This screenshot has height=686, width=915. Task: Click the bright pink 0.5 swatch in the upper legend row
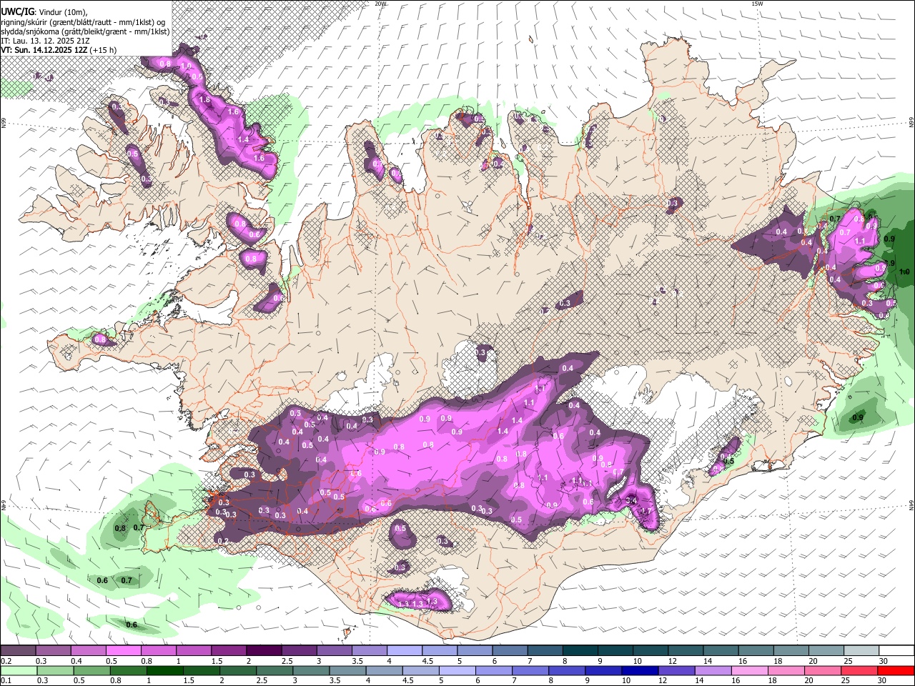click(123, 650)
